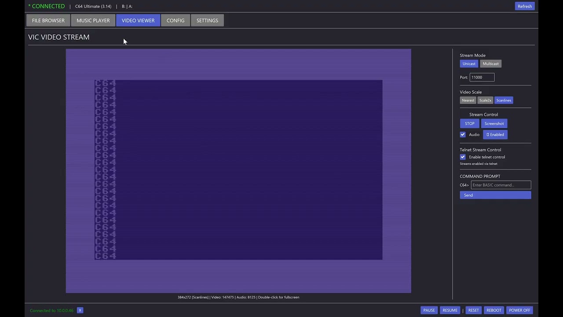Resume the C64 machine
563x317 pixels.
[x=450, y=310]
